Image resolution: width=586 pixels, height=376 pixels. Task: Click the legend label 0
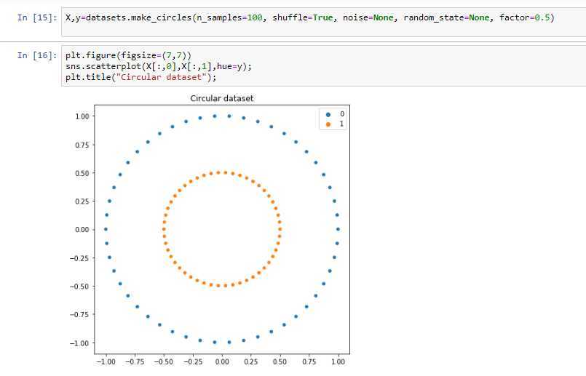341,114
